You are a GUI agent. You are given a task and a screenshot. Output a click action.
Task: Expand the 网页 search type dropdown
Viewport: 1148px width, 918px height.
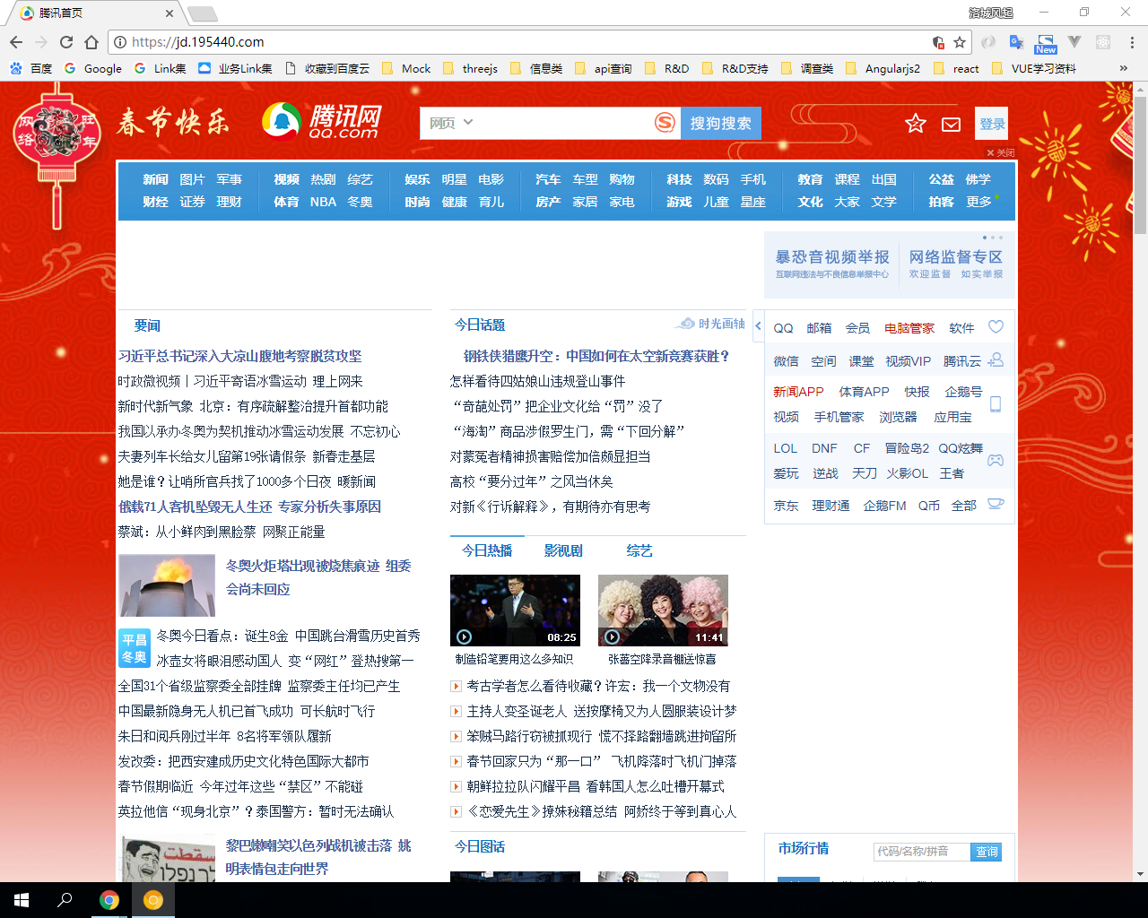(x=451, y=123)
